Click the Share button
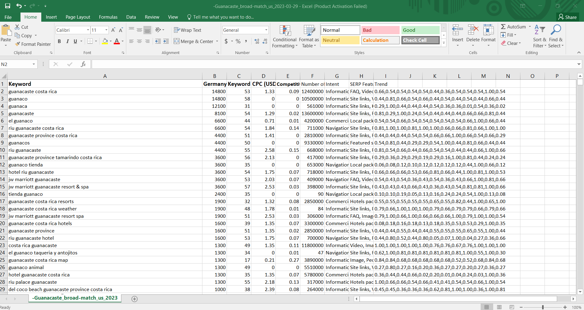 click(x=567, y=17)
